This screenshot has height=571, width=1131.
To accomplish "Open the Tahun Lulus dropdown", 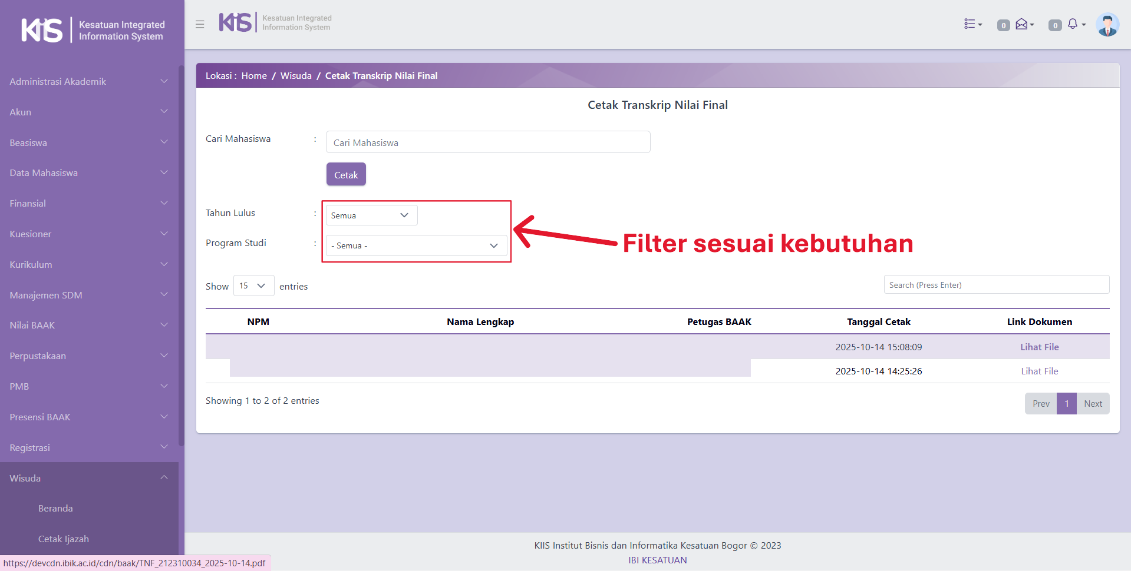I will coord(371,215).
